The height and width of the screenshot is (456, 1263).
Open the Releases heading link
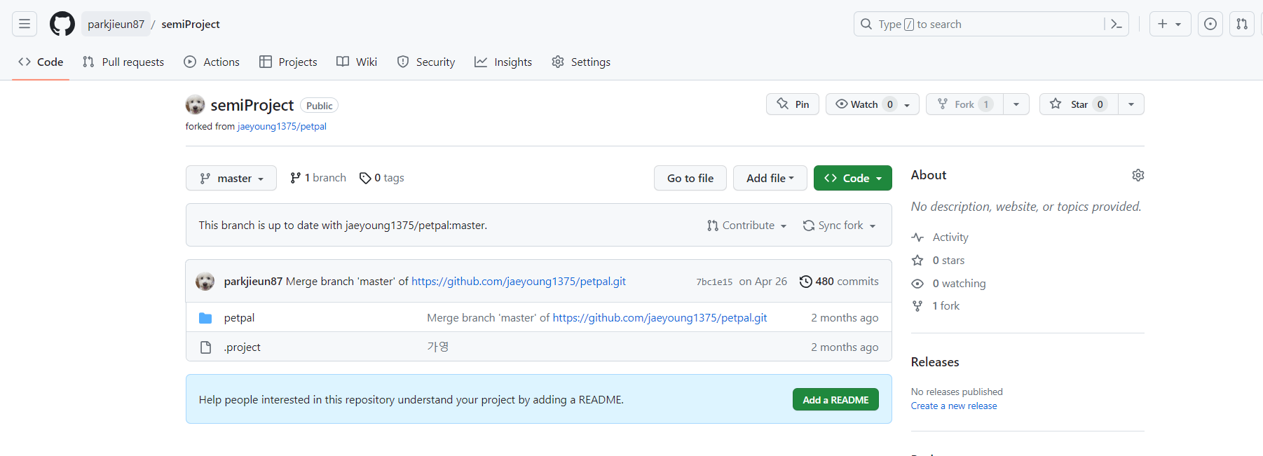[x=935, y=362]
